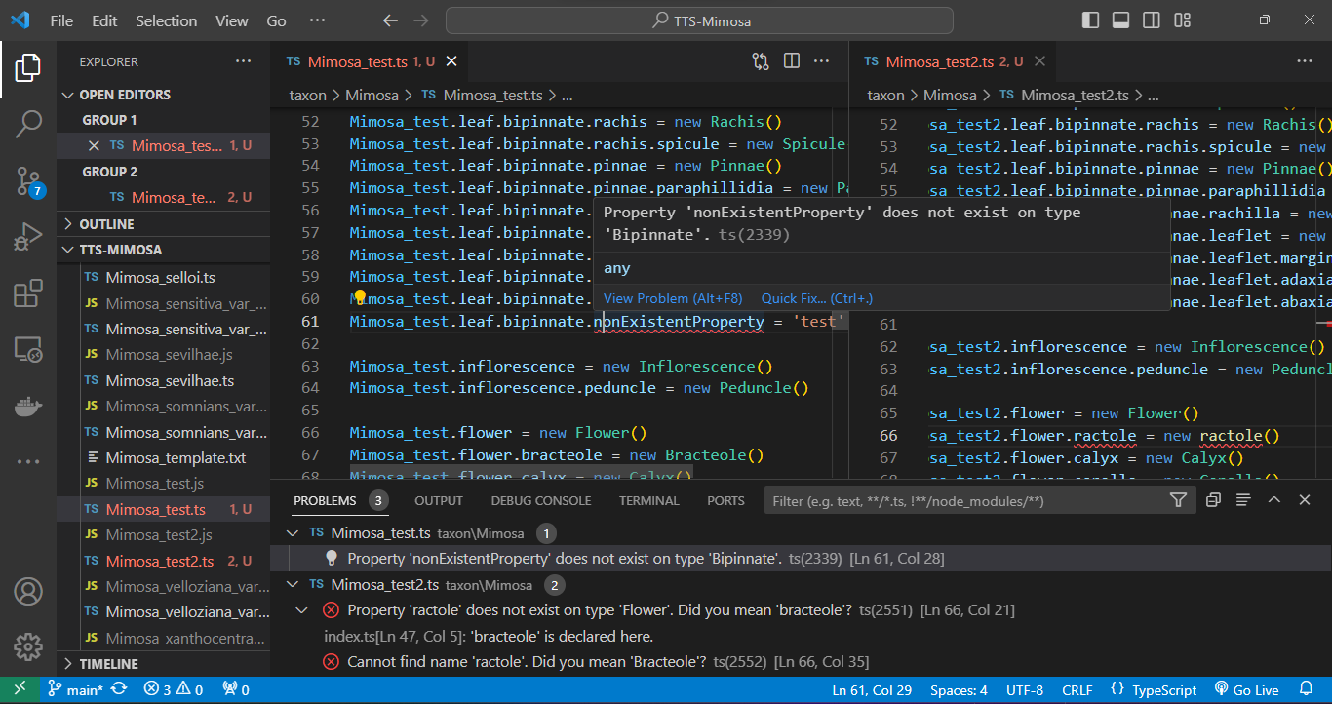Open the Remote Explorer view
Screen dimensions: 1332x704
(28, 349)
